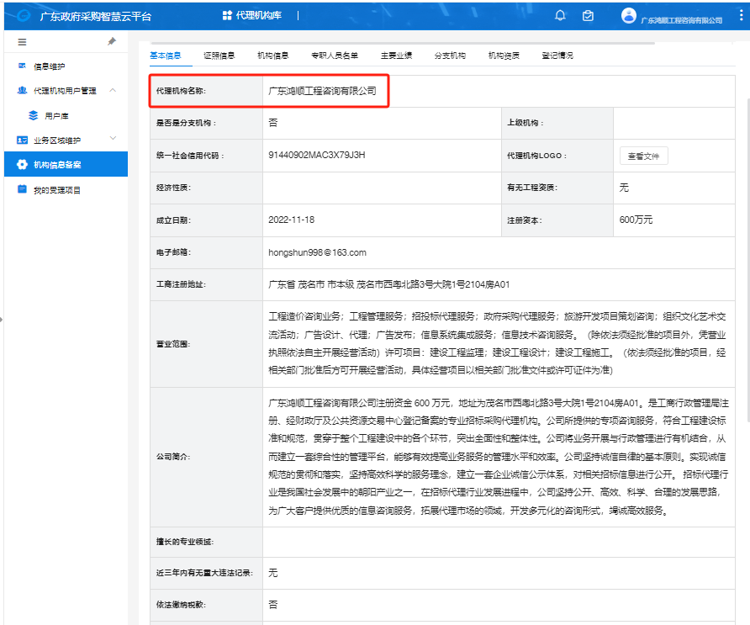Click the 无 value for 有无工程资质
750x625 pixels.
[x=624, y=188]
